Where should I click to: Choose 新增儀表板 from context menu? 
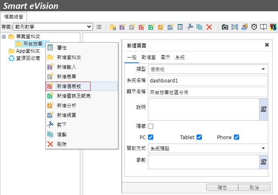tap(82, 86)
